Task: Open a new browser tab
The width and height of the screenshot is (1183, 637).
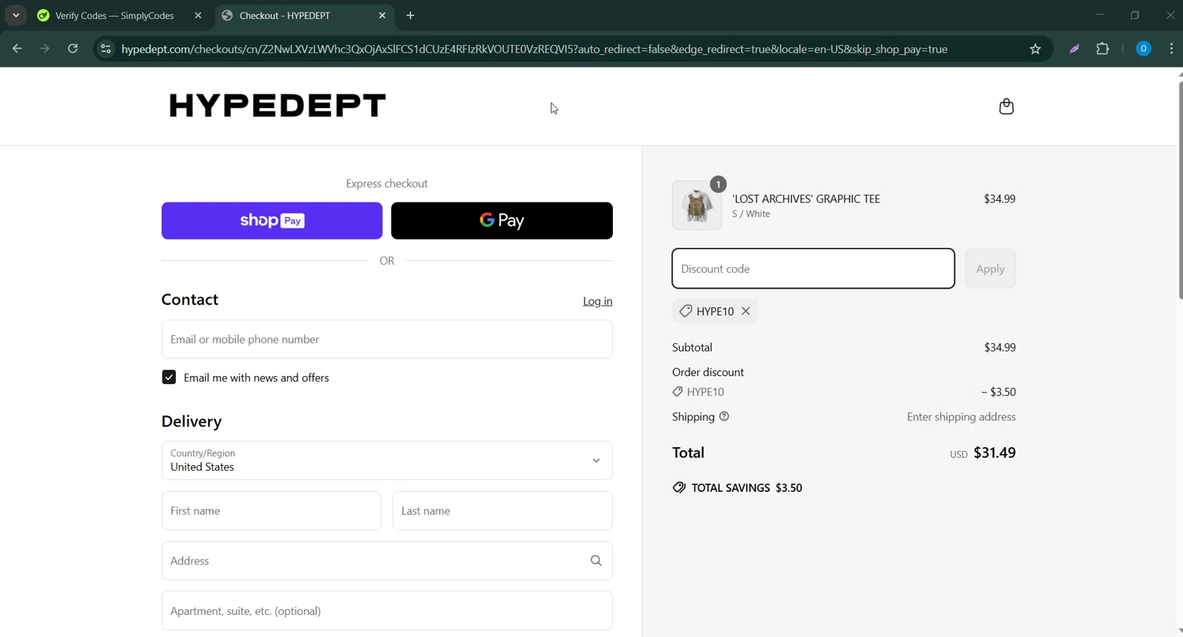Action: point(410,15)
